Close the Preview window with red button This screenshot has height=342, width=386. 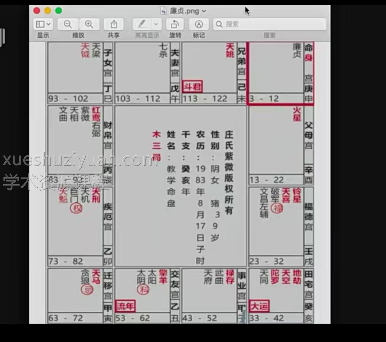click(37, 11)
